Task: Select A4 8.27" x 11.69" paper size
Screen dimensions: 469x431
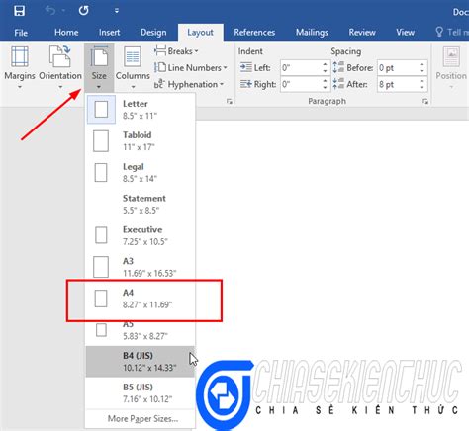Action: 141,299
